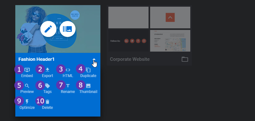Open the HTML code icon
Screen dimensions: 255x121
(x=68, y=70)
